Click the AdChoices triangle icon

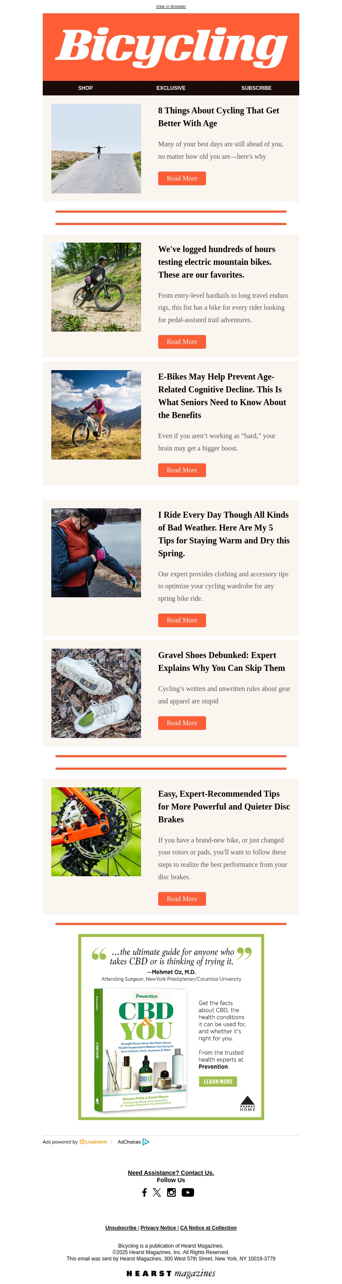pyautogui.click(x=146, y=1142)
